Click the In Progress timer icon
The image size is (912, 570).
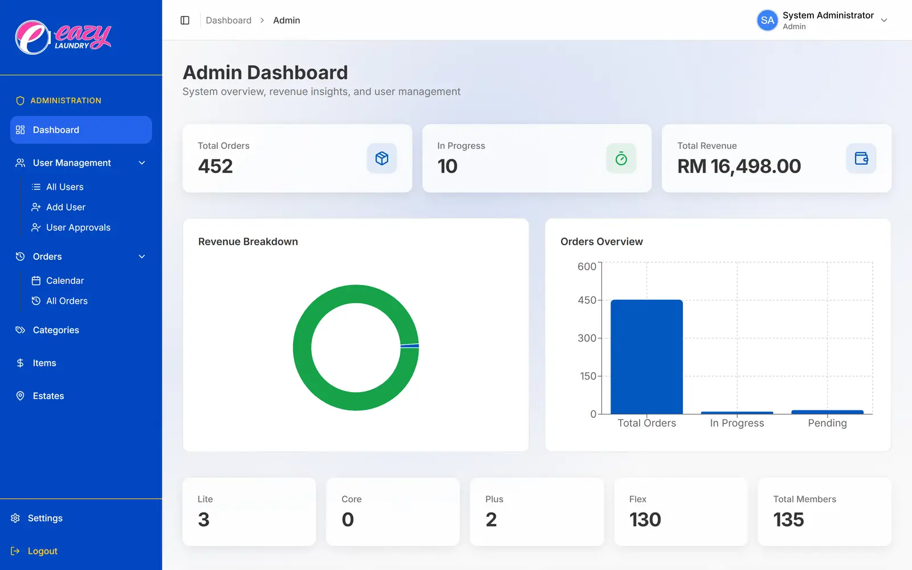click(621, 158)
